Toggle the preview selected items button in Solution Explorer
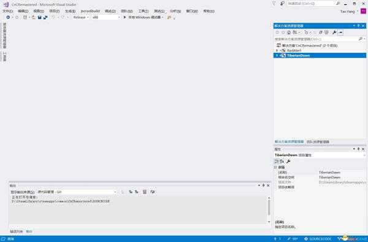 pos(340,33)
